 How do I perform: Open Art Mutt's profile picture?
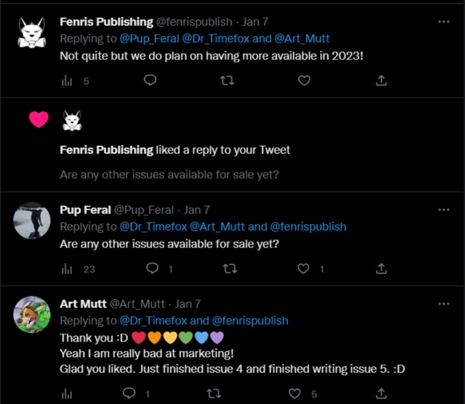32,314
